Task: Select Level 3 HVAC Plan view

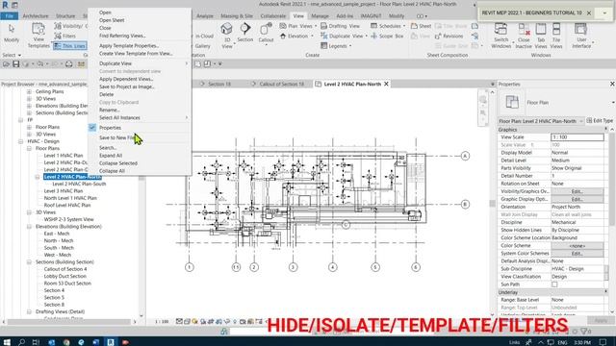Action: click(x=64, y=191)
